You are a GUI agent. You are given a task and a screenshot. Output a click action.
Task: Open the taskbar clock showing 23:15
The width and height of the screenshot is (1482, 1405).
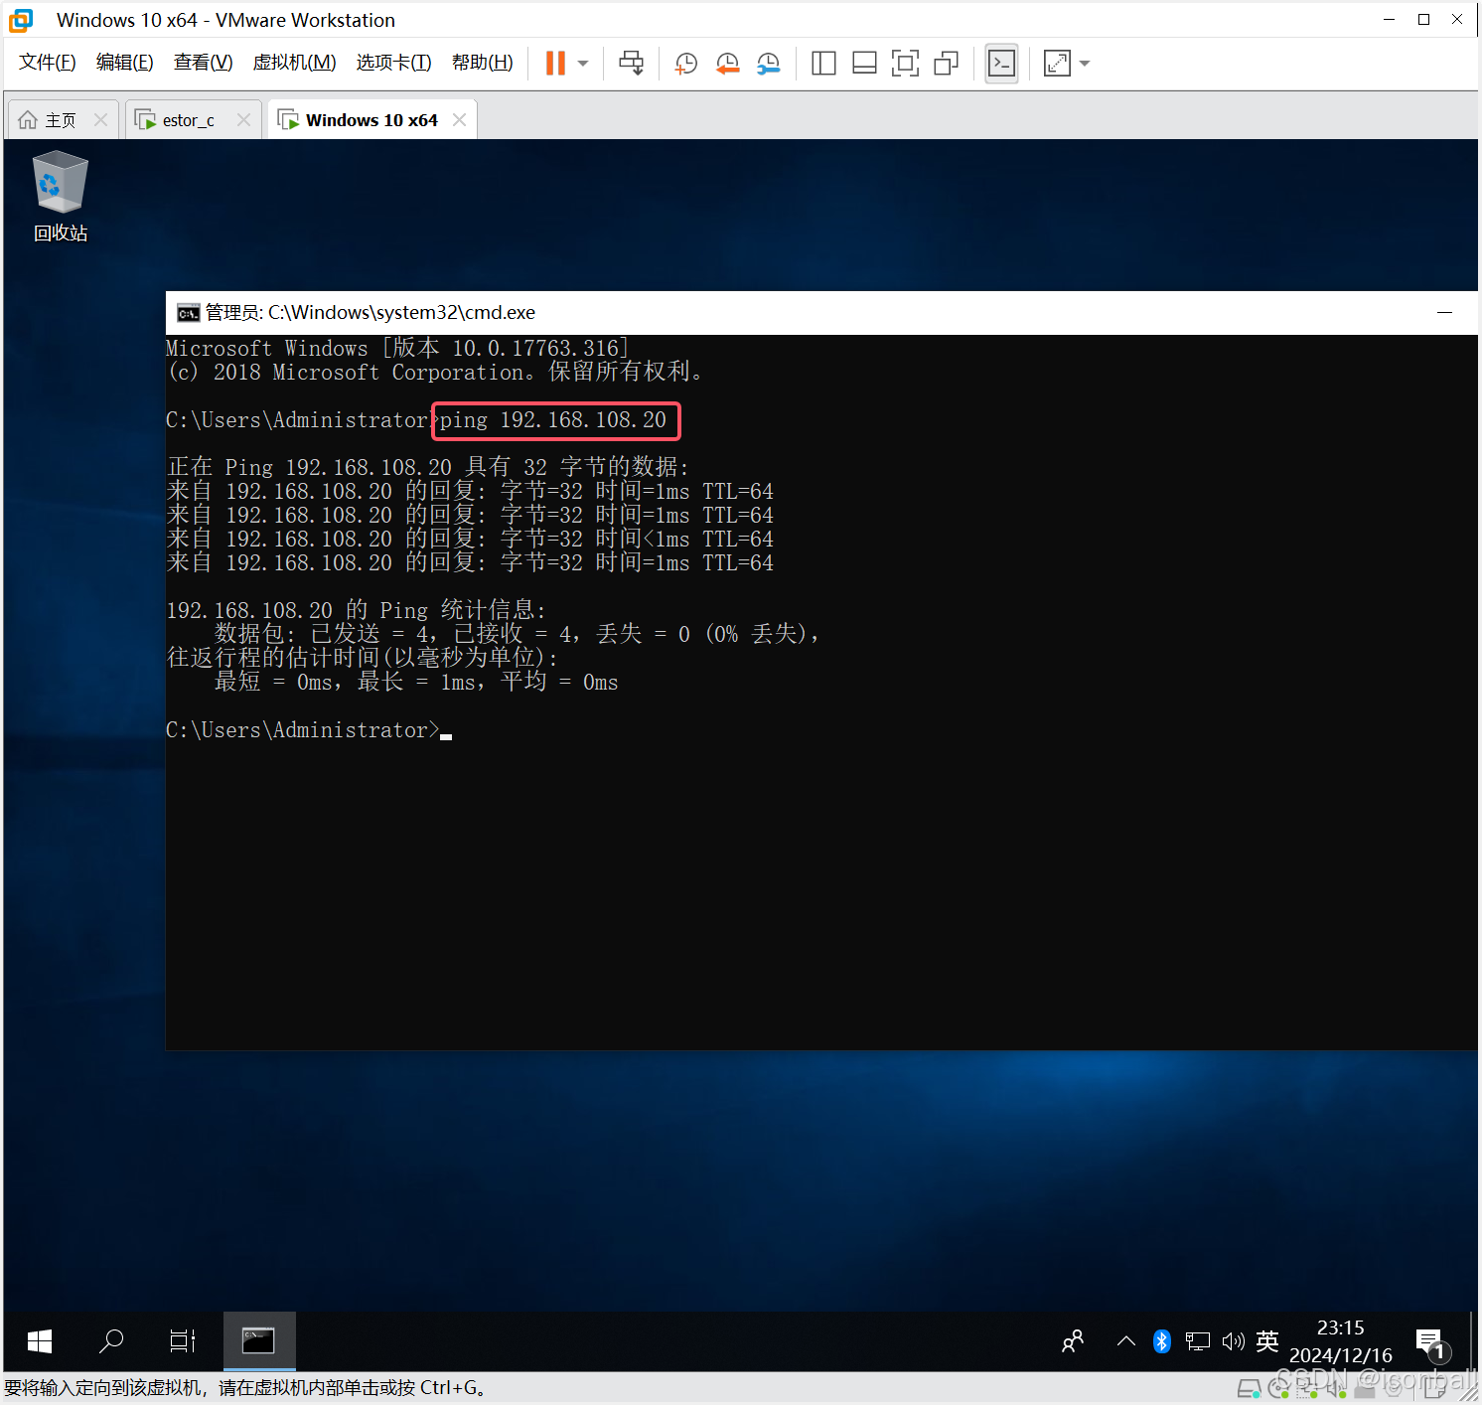click(1340, 1341)
